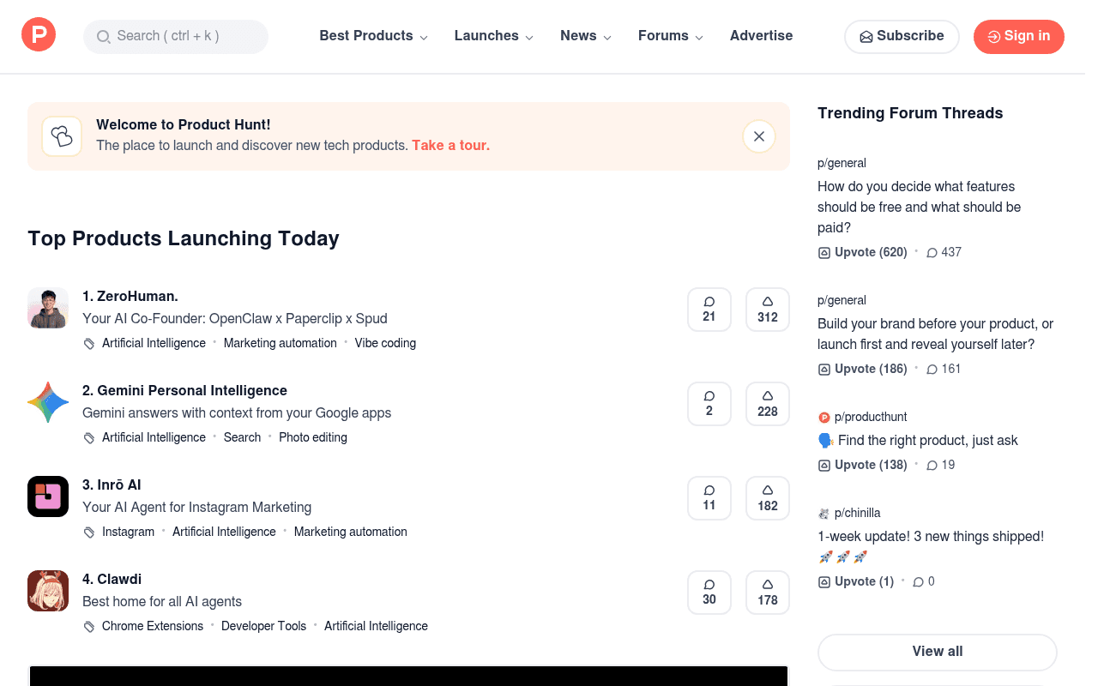
Task: Select the Advertise menu item
Action: [761, 36]
